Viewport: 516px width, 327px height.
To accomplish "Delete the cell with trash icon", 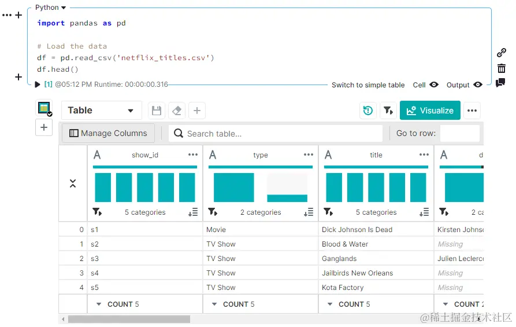I will pyautogui.click(x=501, y=68).
